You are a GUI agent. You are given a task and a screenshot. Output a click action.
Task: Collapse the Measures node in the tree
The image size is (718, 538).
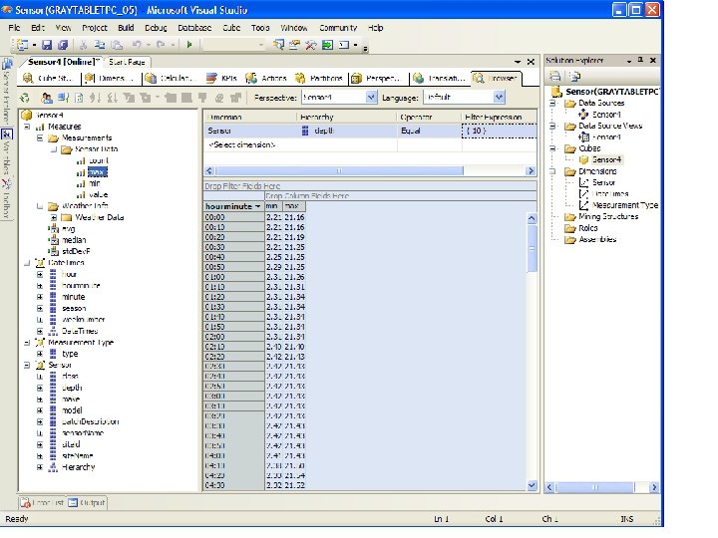tap(27, 127)
